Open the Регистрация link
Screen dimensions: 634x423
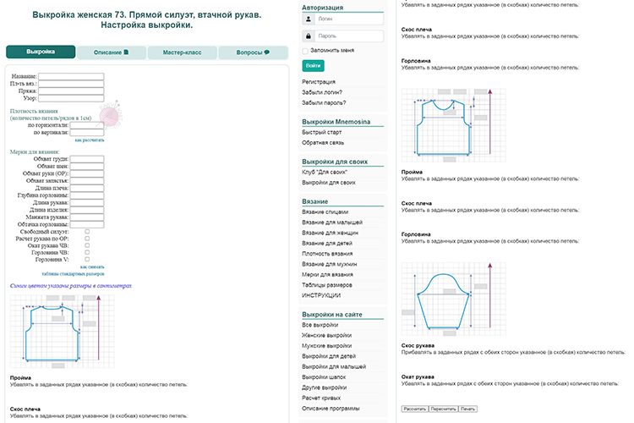pos(318,81)
